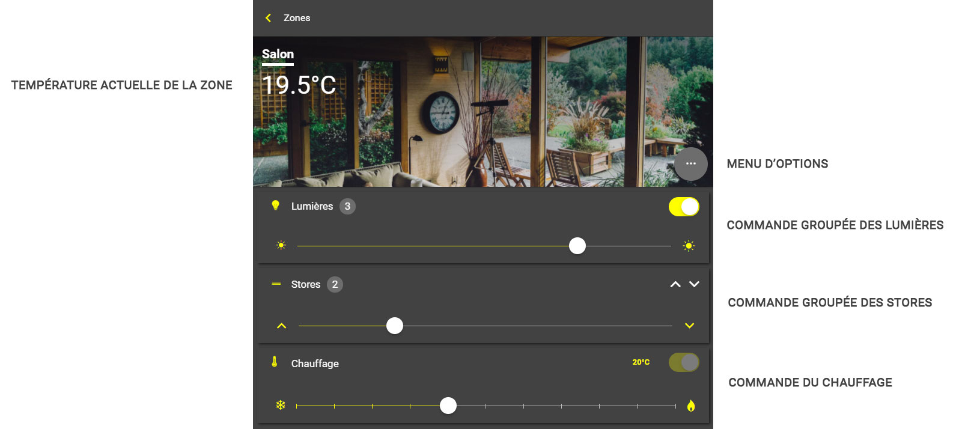Click the Stores count badge 2
The image size is (965, 429).
(x=335, y=284)
